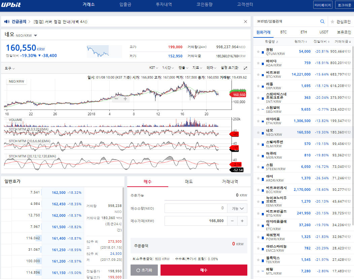Switch to the BTC market tab

(x=284, y=32)
